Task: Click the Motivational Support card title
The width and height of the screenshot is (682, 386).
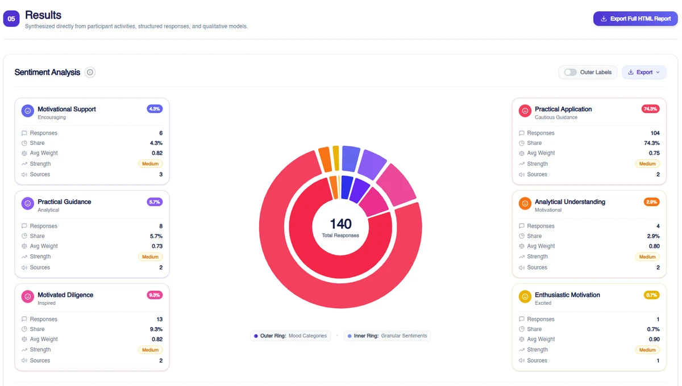Action: click(x=66, y=109)
